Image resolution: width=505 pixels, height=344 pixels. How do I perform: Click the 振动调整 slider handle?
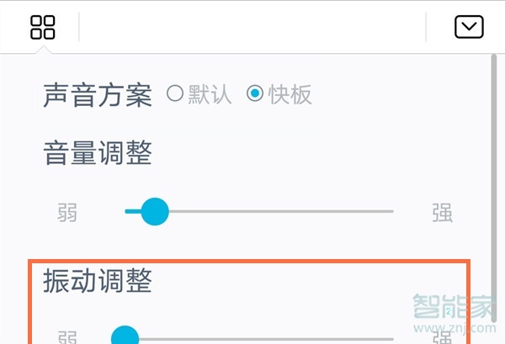click(x=125, y=336)
